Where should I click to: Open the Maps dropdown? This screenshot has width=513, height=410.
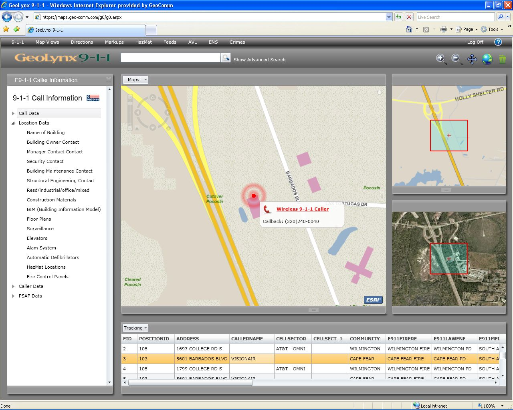coord(135,80)
